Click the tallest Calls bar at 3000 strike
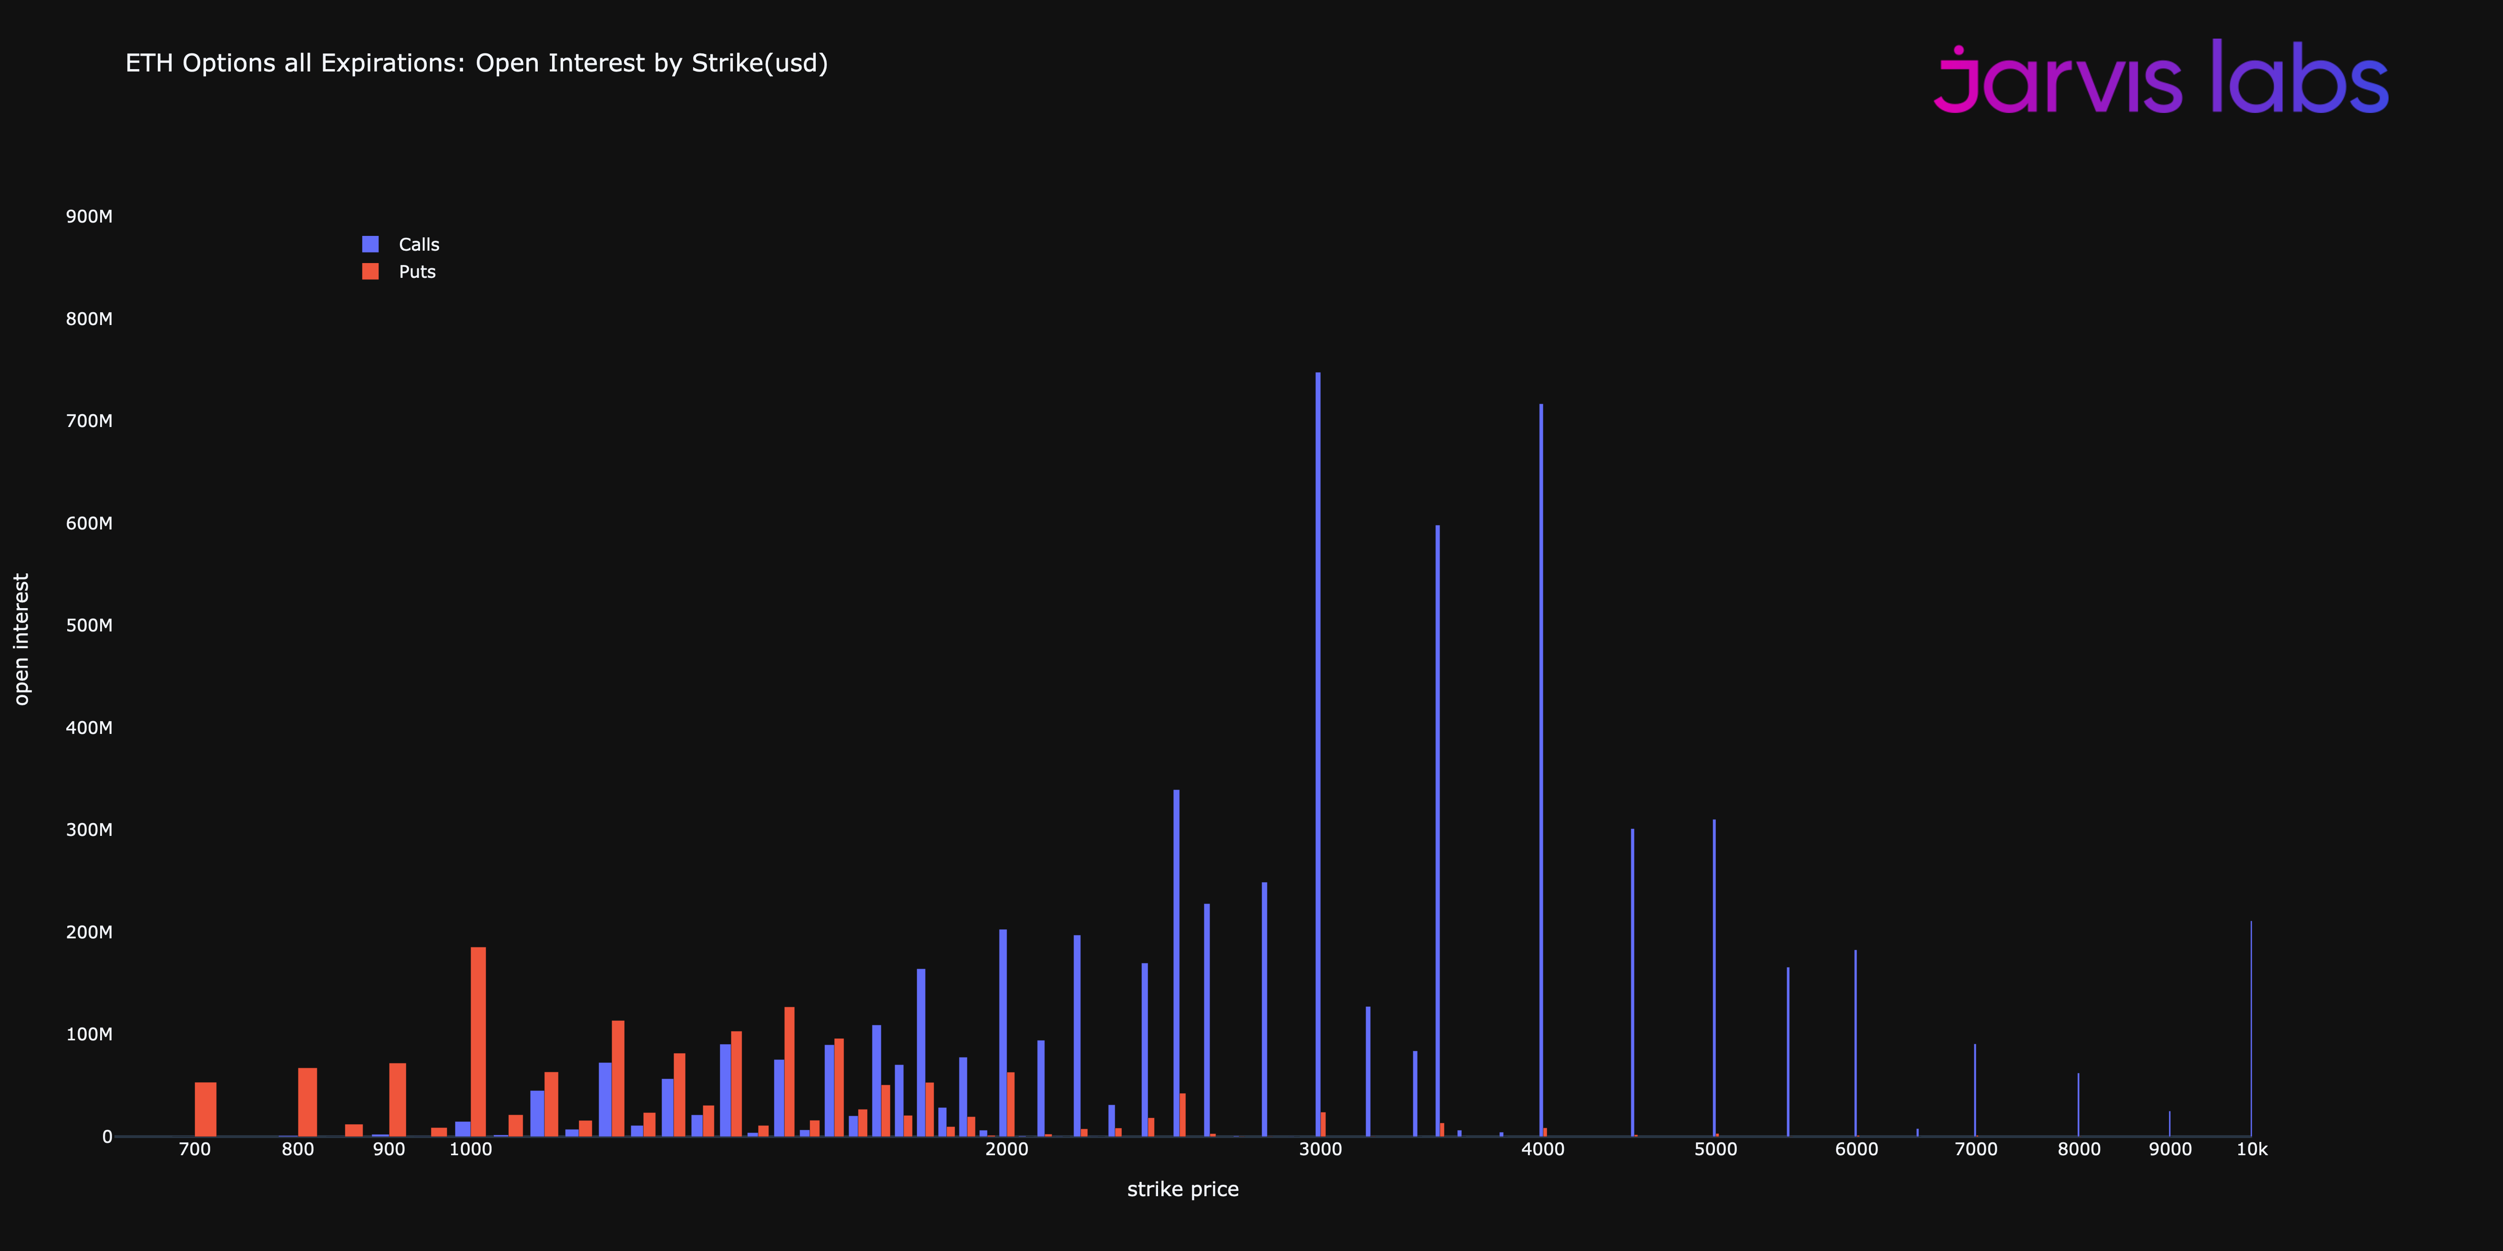The image size is (2503, 1251). pos(1318,758)
